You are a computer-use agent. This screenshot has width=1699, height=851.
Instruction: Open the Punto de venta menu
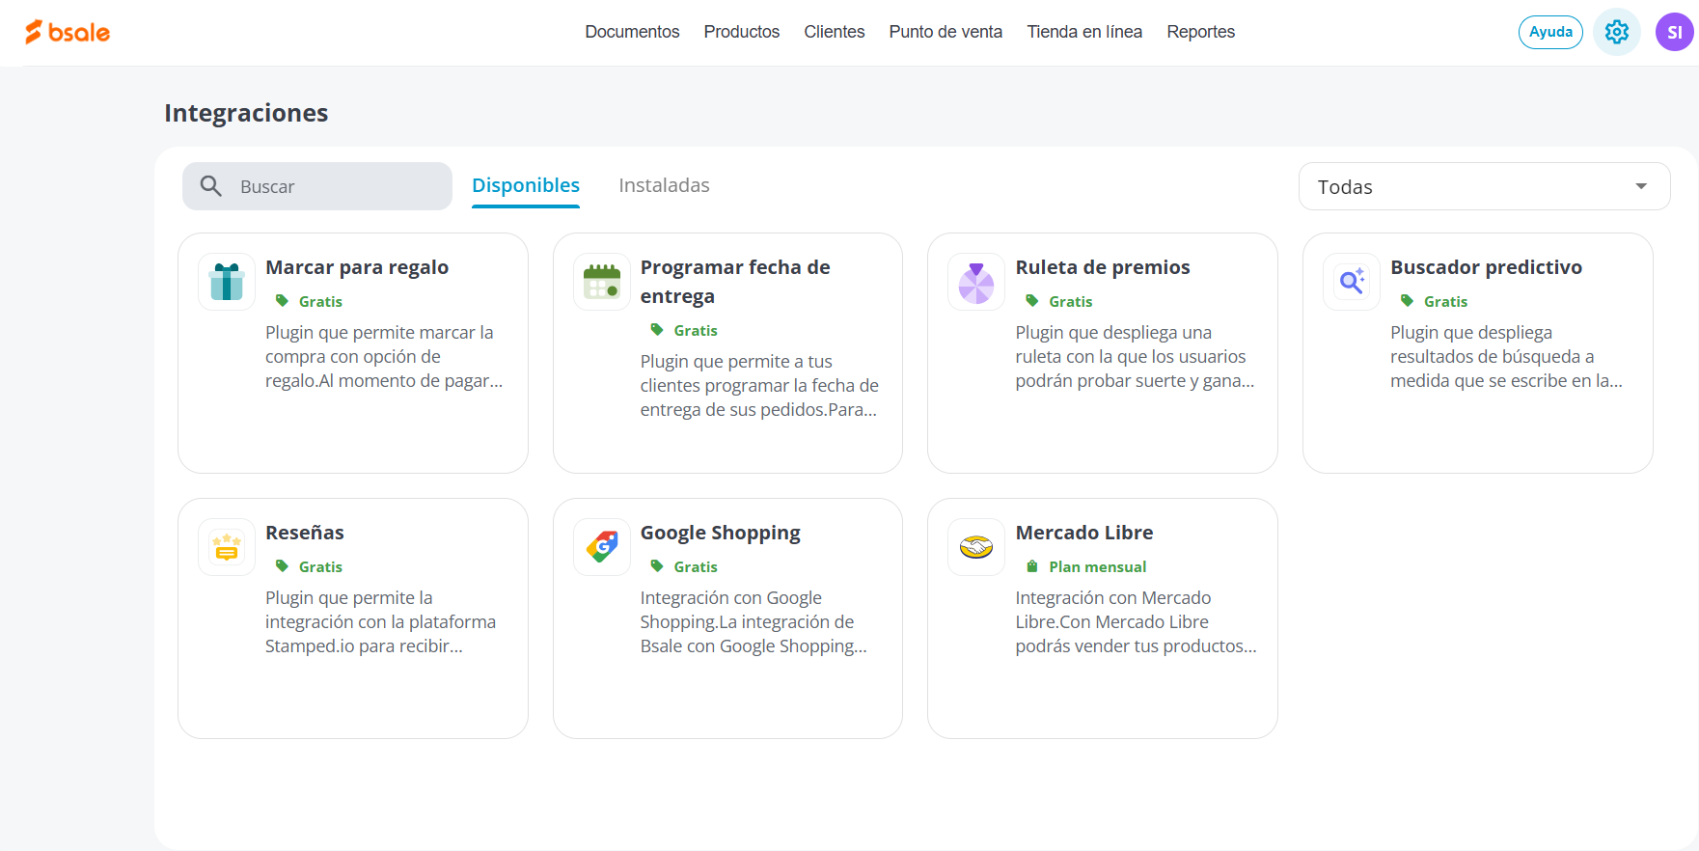945,32
